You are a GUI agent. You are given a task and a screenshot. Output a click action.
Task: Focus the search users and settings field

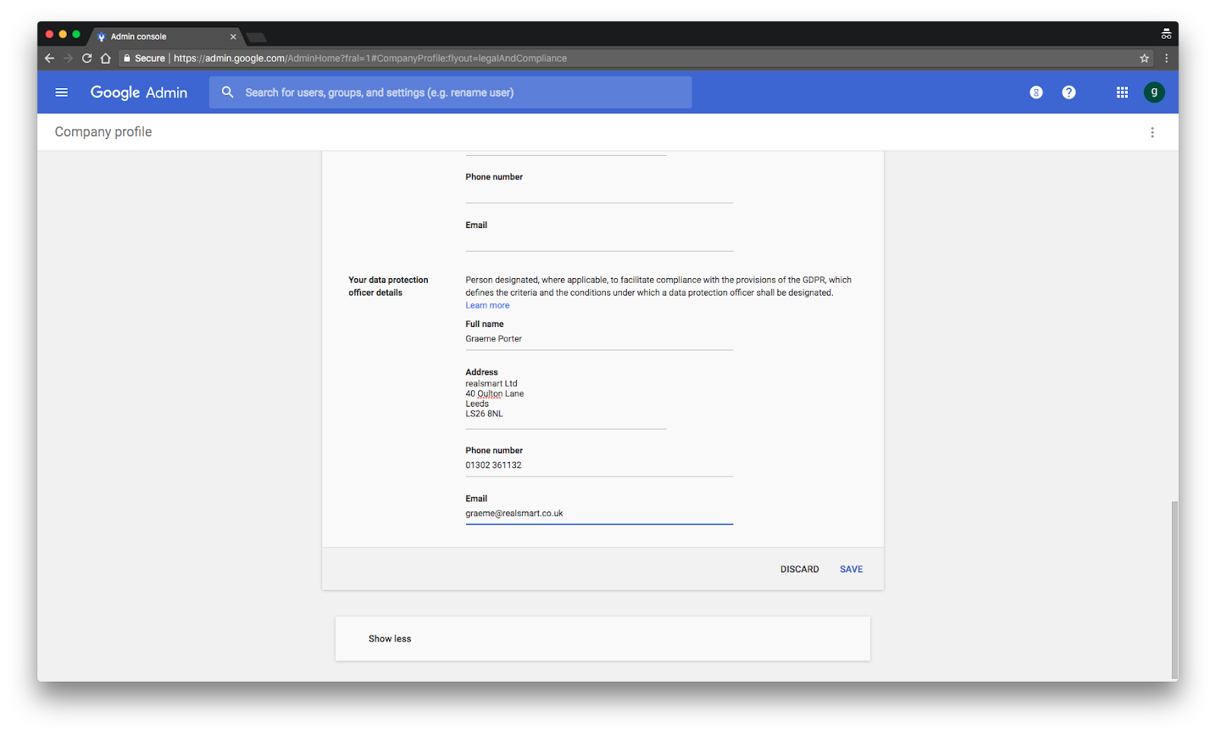451,92
